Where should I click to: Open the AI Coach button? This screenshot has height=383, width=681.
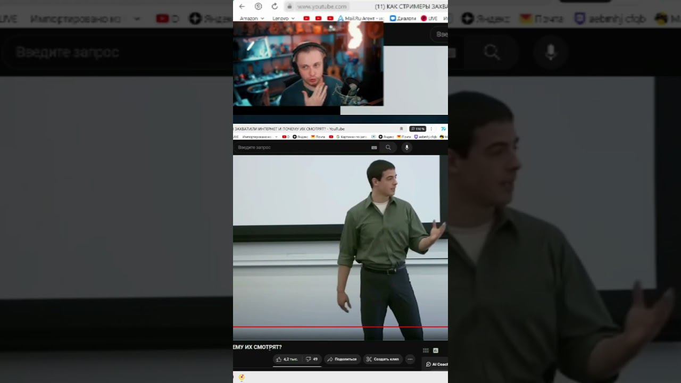[x=436, y=364]
